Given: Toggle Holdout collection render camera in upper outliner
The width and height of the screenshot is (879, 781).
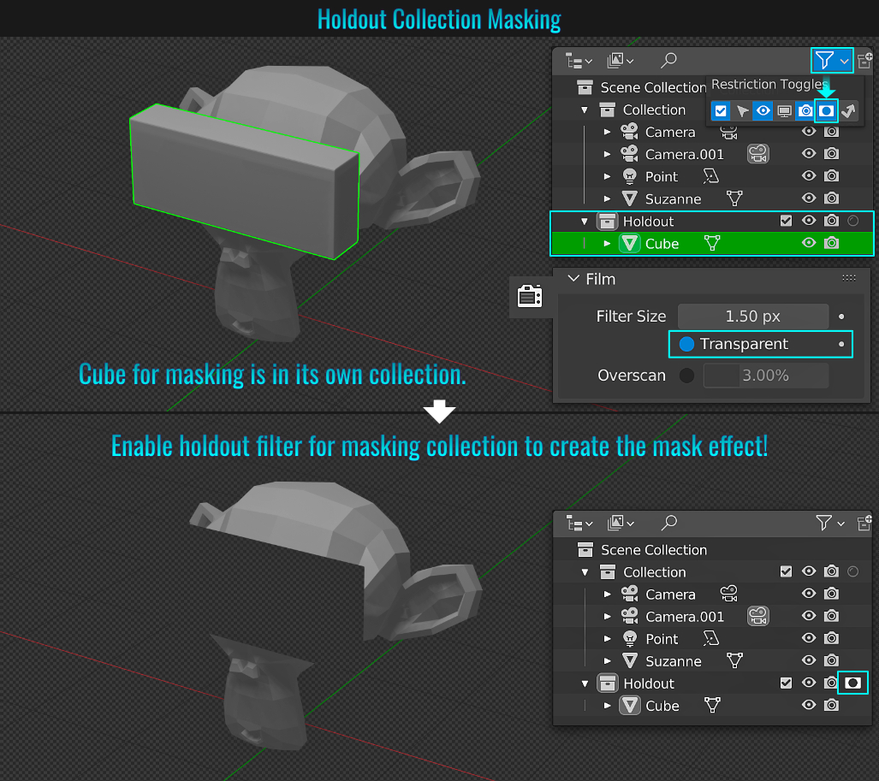Looking at the screenshot, I should 831,221.
